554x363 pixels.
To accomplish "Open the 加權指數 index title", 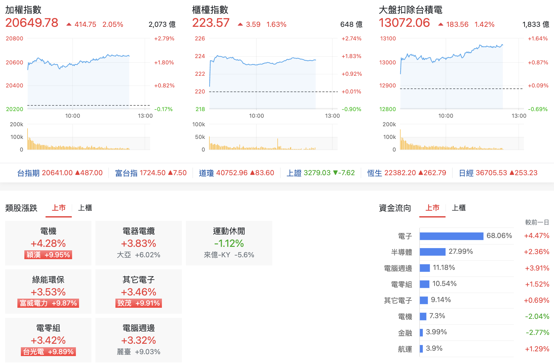I will pos(23,10).
